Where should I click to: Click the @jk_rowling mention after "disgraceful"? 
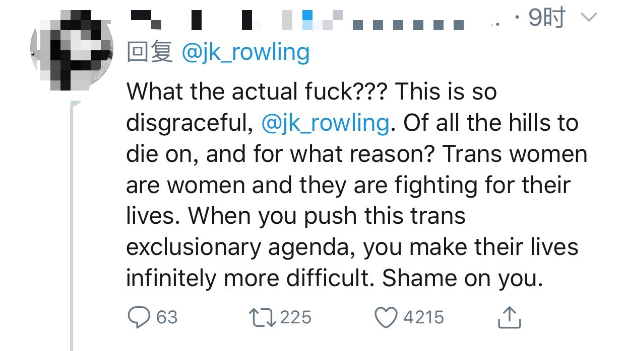point(326,123)
